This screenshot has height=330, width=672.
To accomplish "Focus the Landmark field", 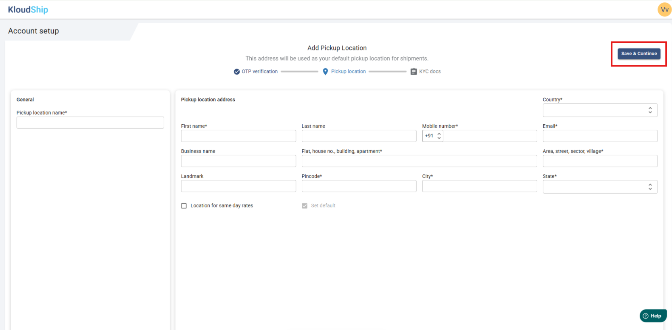I will pyautogui.click(x=238, y=186).
